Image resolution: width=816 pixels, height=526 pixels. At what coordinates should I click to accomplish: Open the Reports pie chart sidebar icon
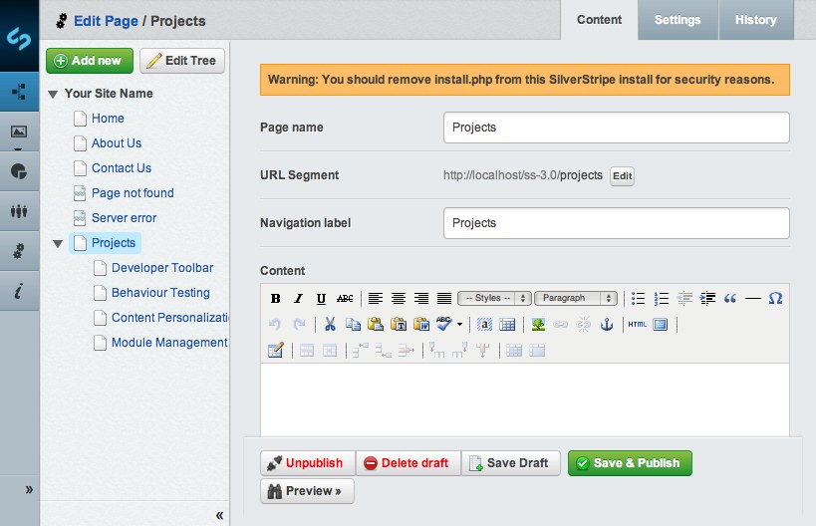click(19, 170)
